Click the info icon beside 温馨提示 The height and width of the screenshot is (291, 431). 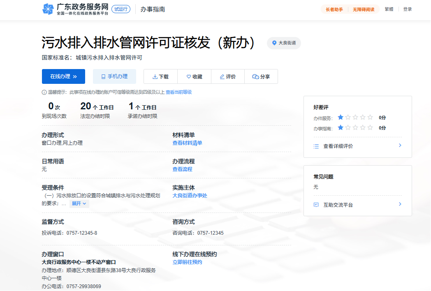point(44,92)
